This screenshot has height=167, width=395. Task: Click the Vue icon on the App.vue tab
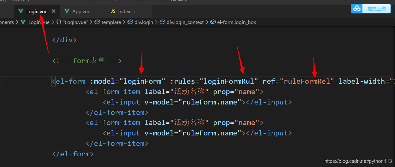(x=67, y=11)
